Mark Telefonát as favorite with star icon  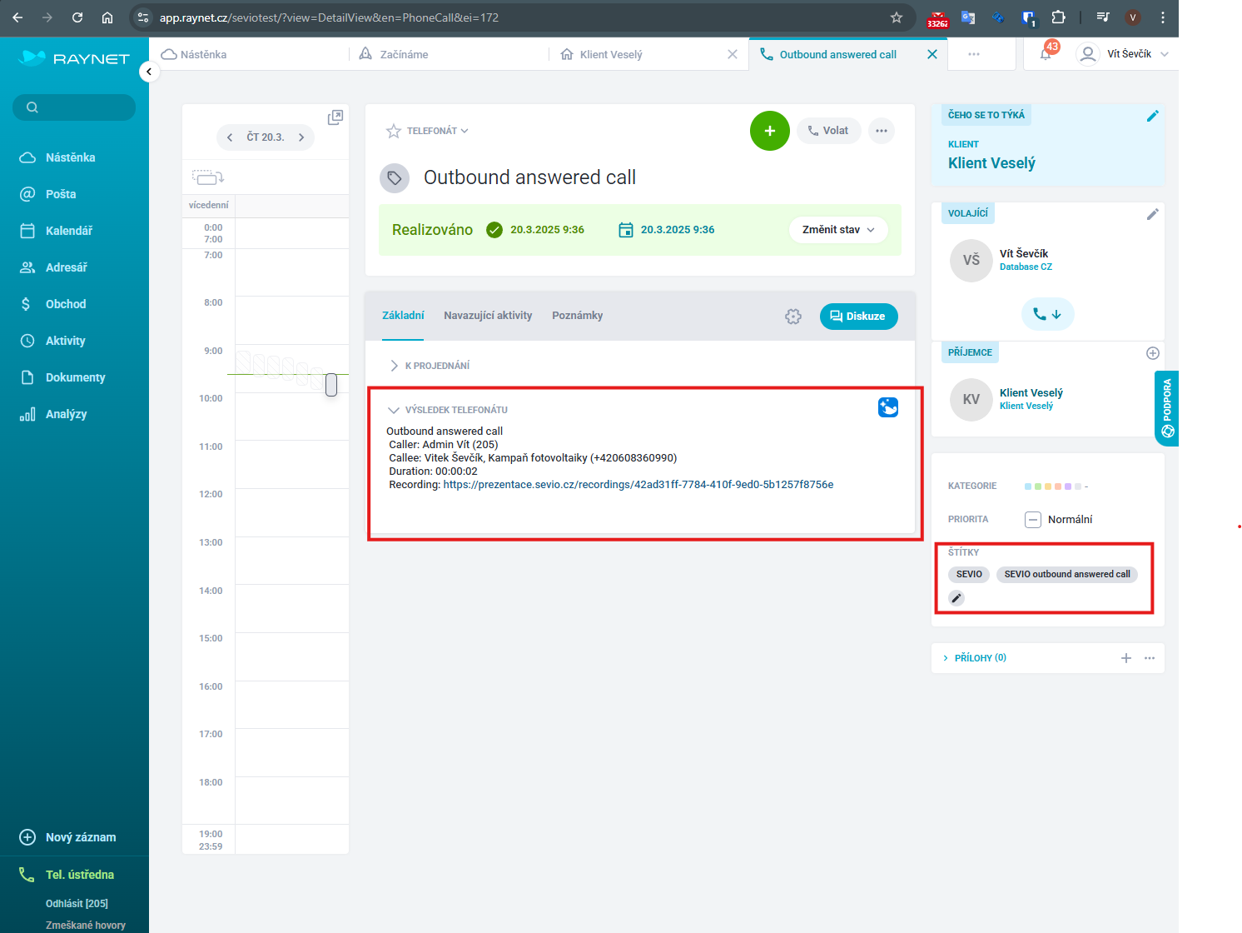tap(394, 131)
